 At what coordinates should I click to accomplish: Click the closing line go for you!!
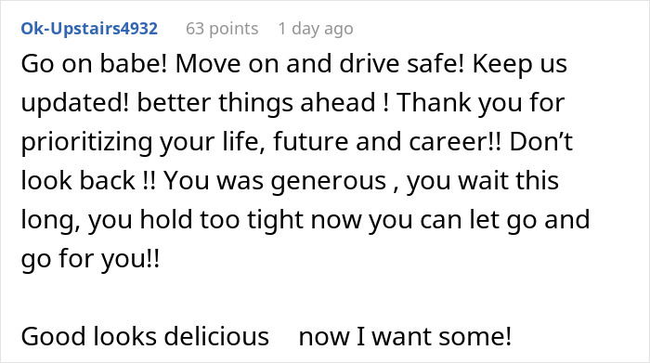coord(90,258)
